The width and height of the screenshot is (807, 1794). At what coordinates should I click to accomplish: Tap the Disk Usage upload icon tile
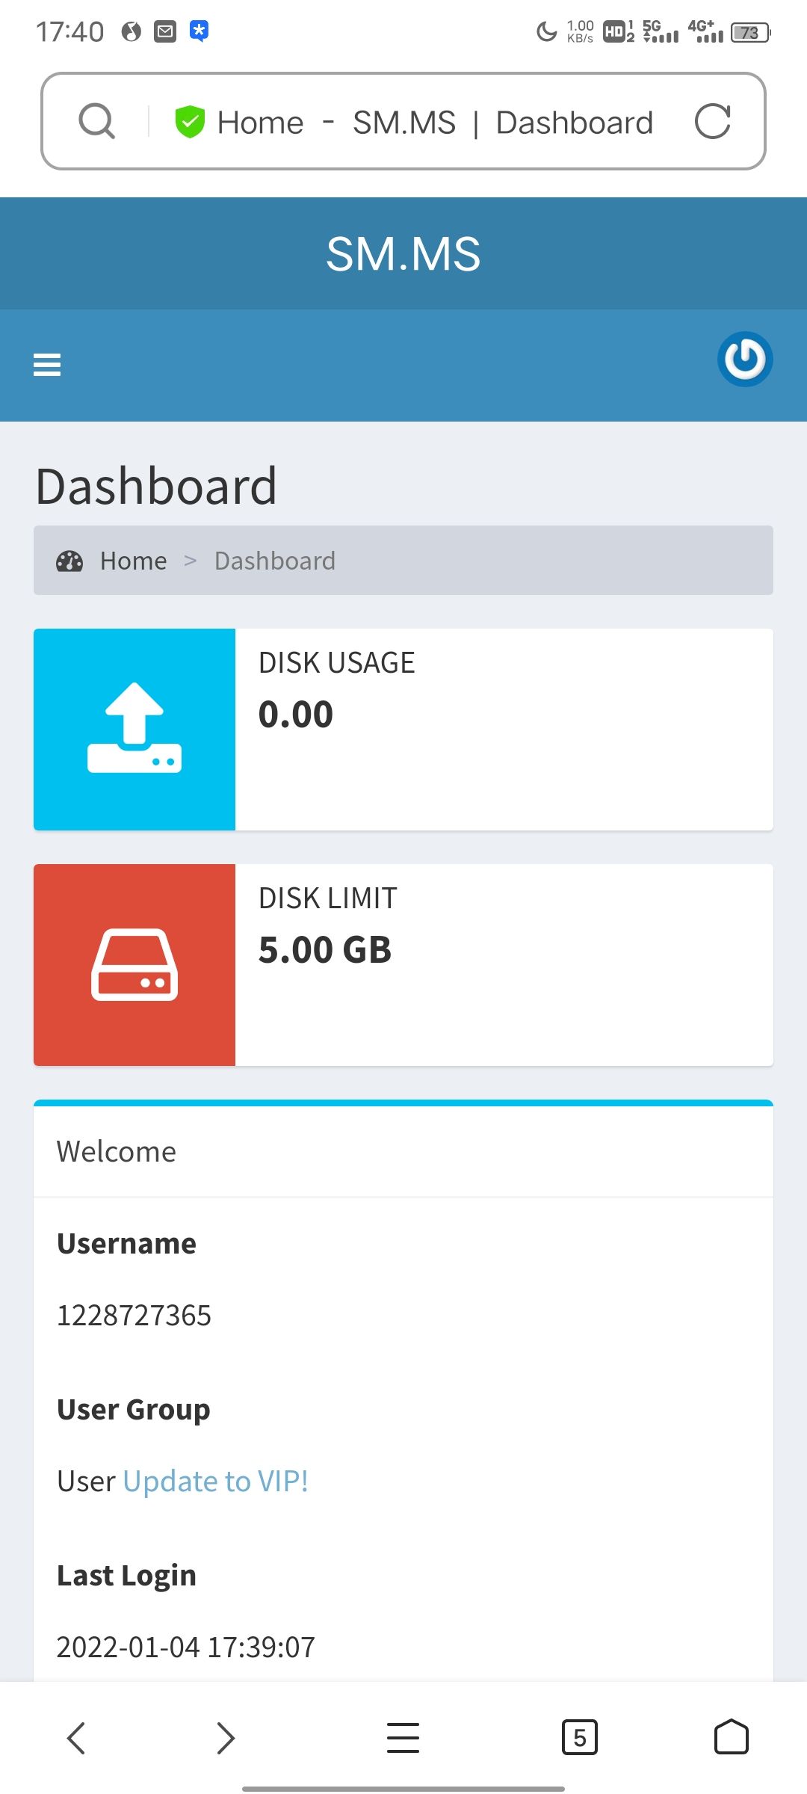tap(134, 729)
